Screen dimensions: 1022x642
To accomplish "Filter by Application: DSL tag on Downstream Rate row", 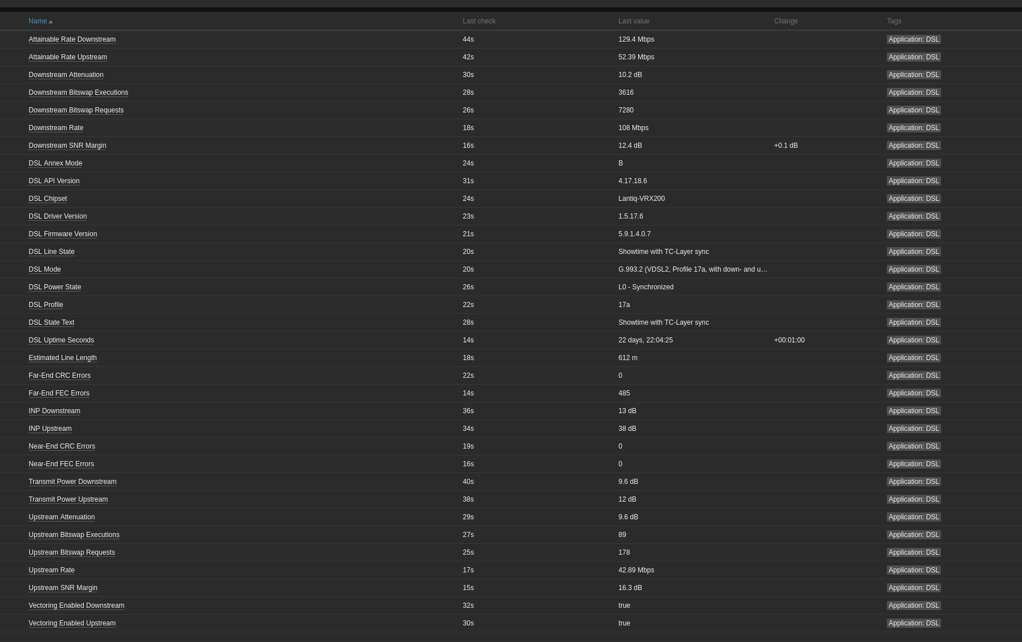I will (x=913, y=128).
